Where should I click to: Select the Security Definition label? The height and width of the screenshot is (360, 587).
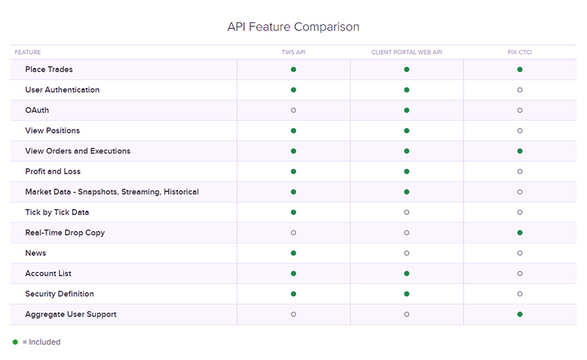(60, 294)
